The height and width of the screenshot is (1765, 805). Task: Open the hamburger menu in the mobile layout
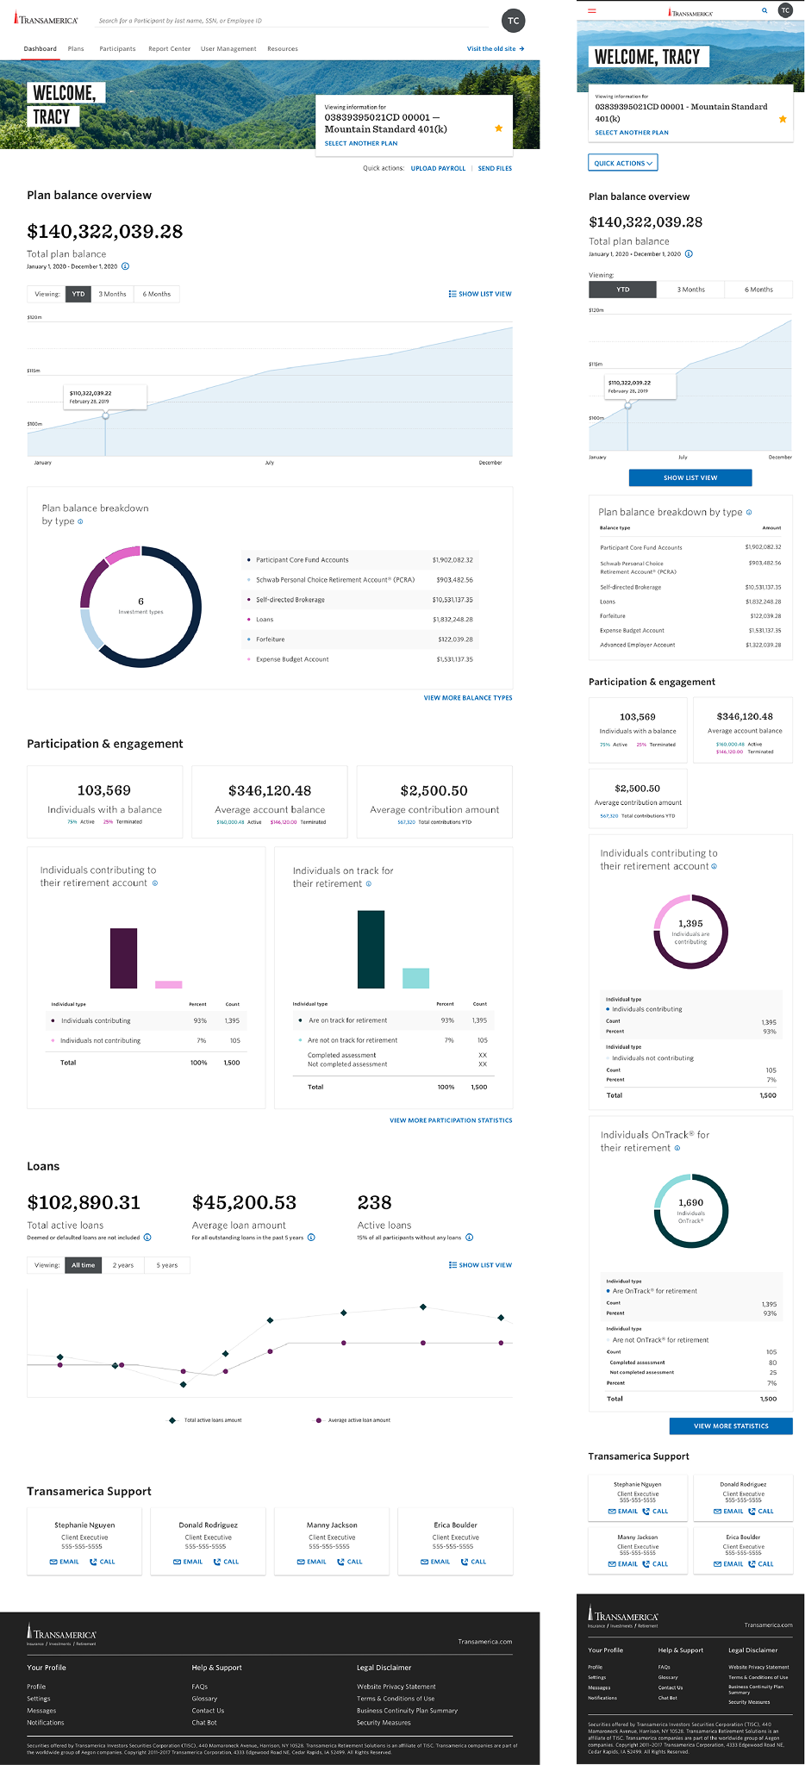[591, 11]
